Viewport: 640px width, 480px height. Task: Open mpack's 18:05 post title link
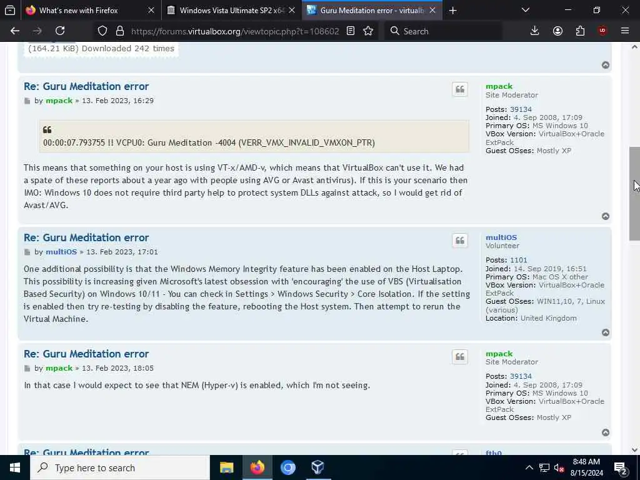(x=86, y=354)
